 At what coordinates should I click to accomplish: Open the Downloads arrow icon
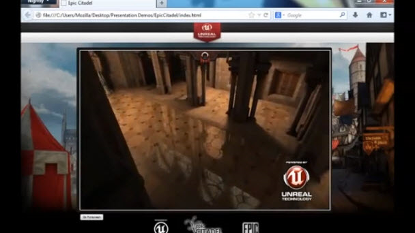point(355,15)
